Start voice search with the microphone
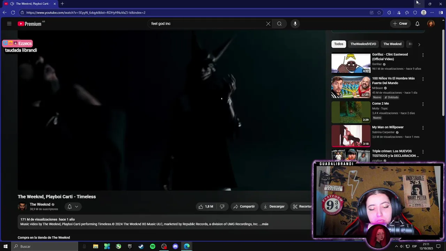Screen dimensions: 446x251 point(295,24)
